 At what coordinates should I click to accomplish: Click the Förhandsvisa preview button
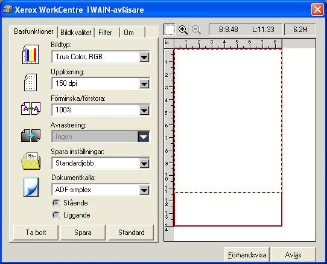(247, 255)
